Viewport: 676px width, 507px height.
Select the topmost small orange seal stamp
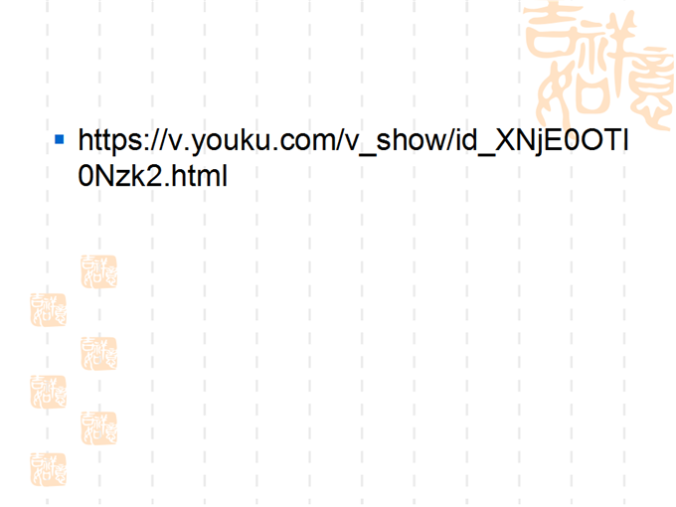[x=98, y=271]
